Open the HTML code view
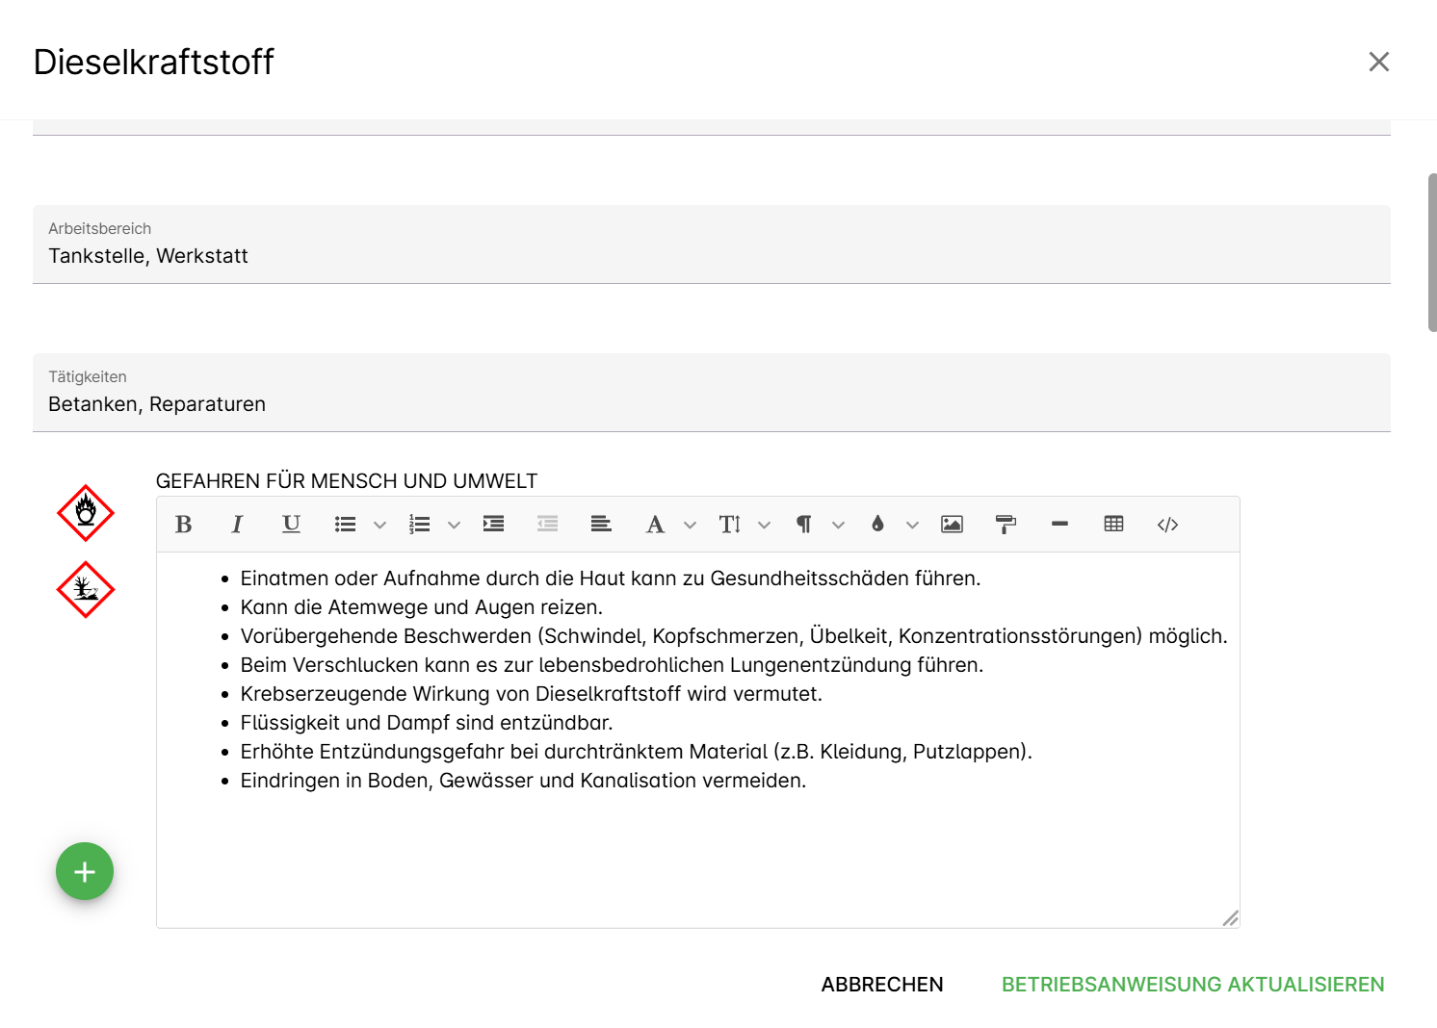 (1167, 525)
